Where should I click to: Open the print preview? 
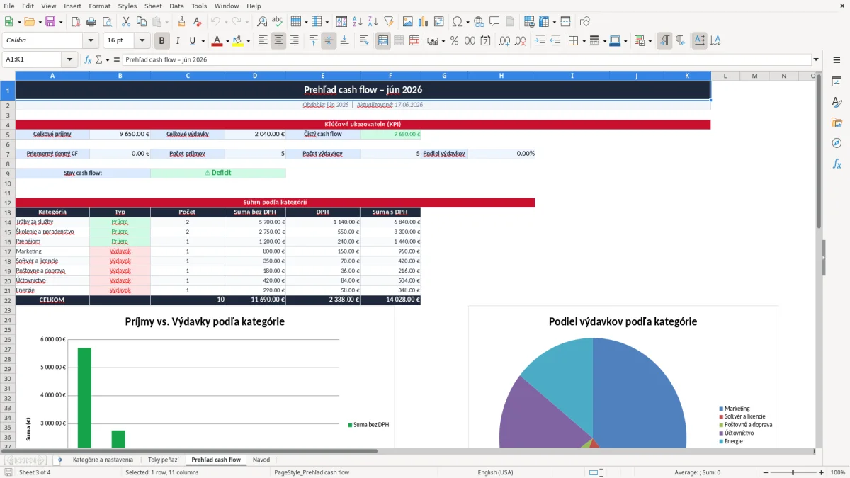coord(108,22)
